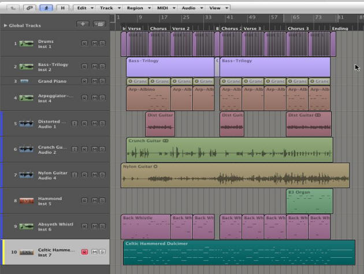Click the Crunch Guitar audio track icon
The height and width of the screenshot is (274, 364).
[26, 149]
